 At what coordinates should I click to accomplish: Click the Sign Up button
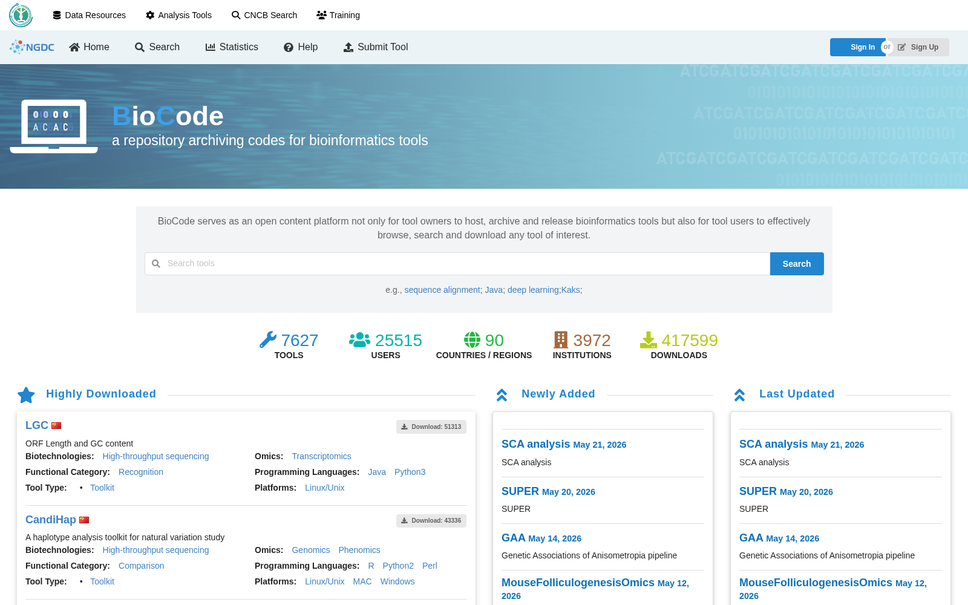coord(919,47)
